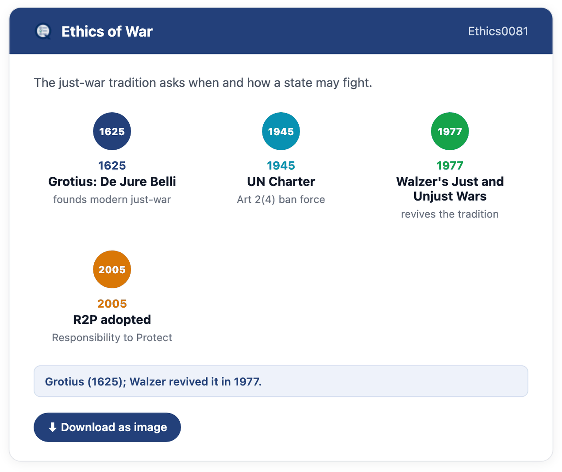Image resolution: width=562 pixels, height=472 pixels.
Task: Open the UN Charter entry heading
Action: tap(281, 182)
